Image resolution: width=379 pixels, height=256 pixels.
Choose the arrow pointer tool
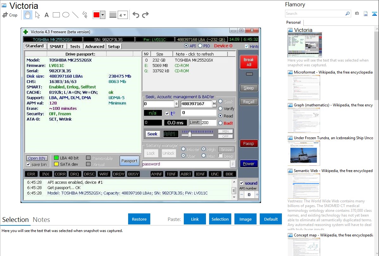37,15
